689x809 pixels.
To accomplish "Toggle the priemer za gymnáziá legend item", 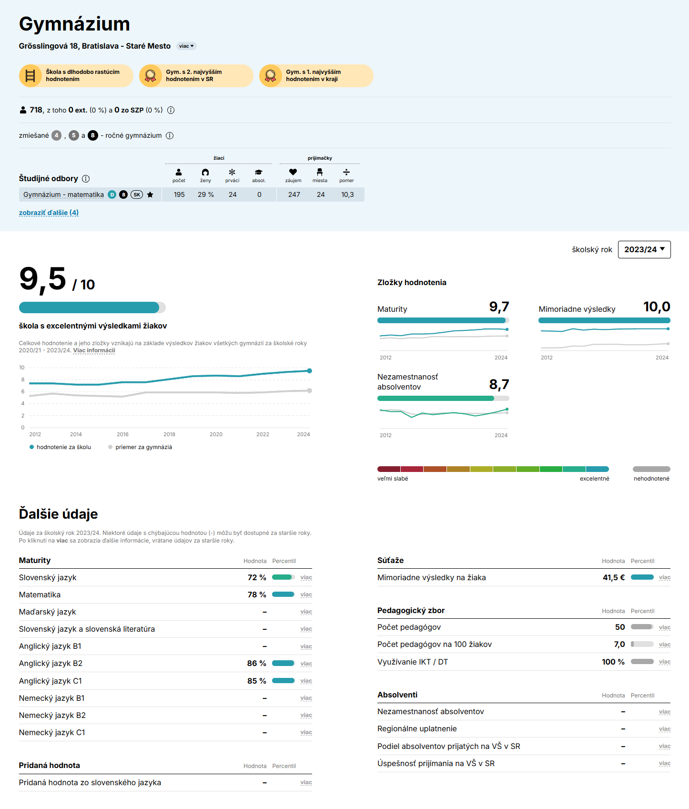I will click(x=140, y=447).
